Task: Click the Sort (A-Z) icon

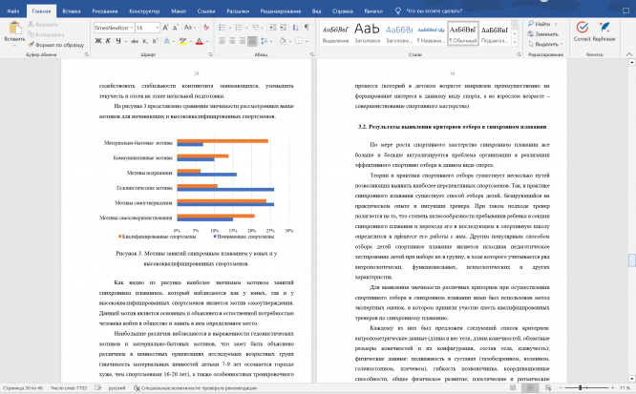Action: (295, 27)
